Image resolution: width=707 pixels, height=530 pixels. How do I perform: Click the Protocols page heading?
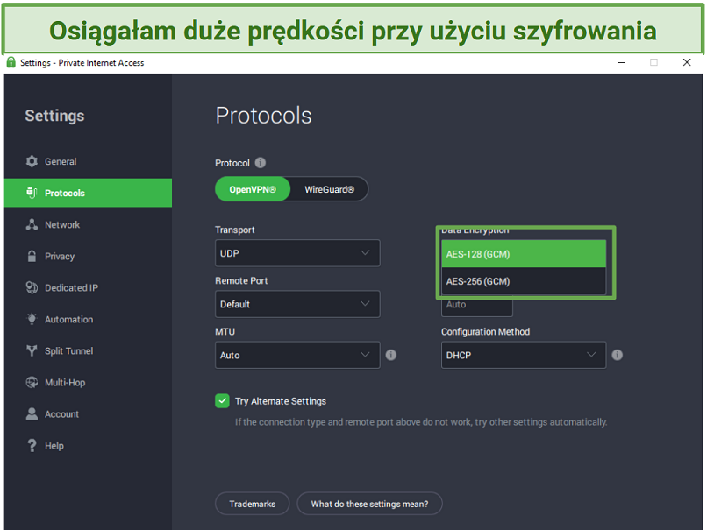(263, 116)
